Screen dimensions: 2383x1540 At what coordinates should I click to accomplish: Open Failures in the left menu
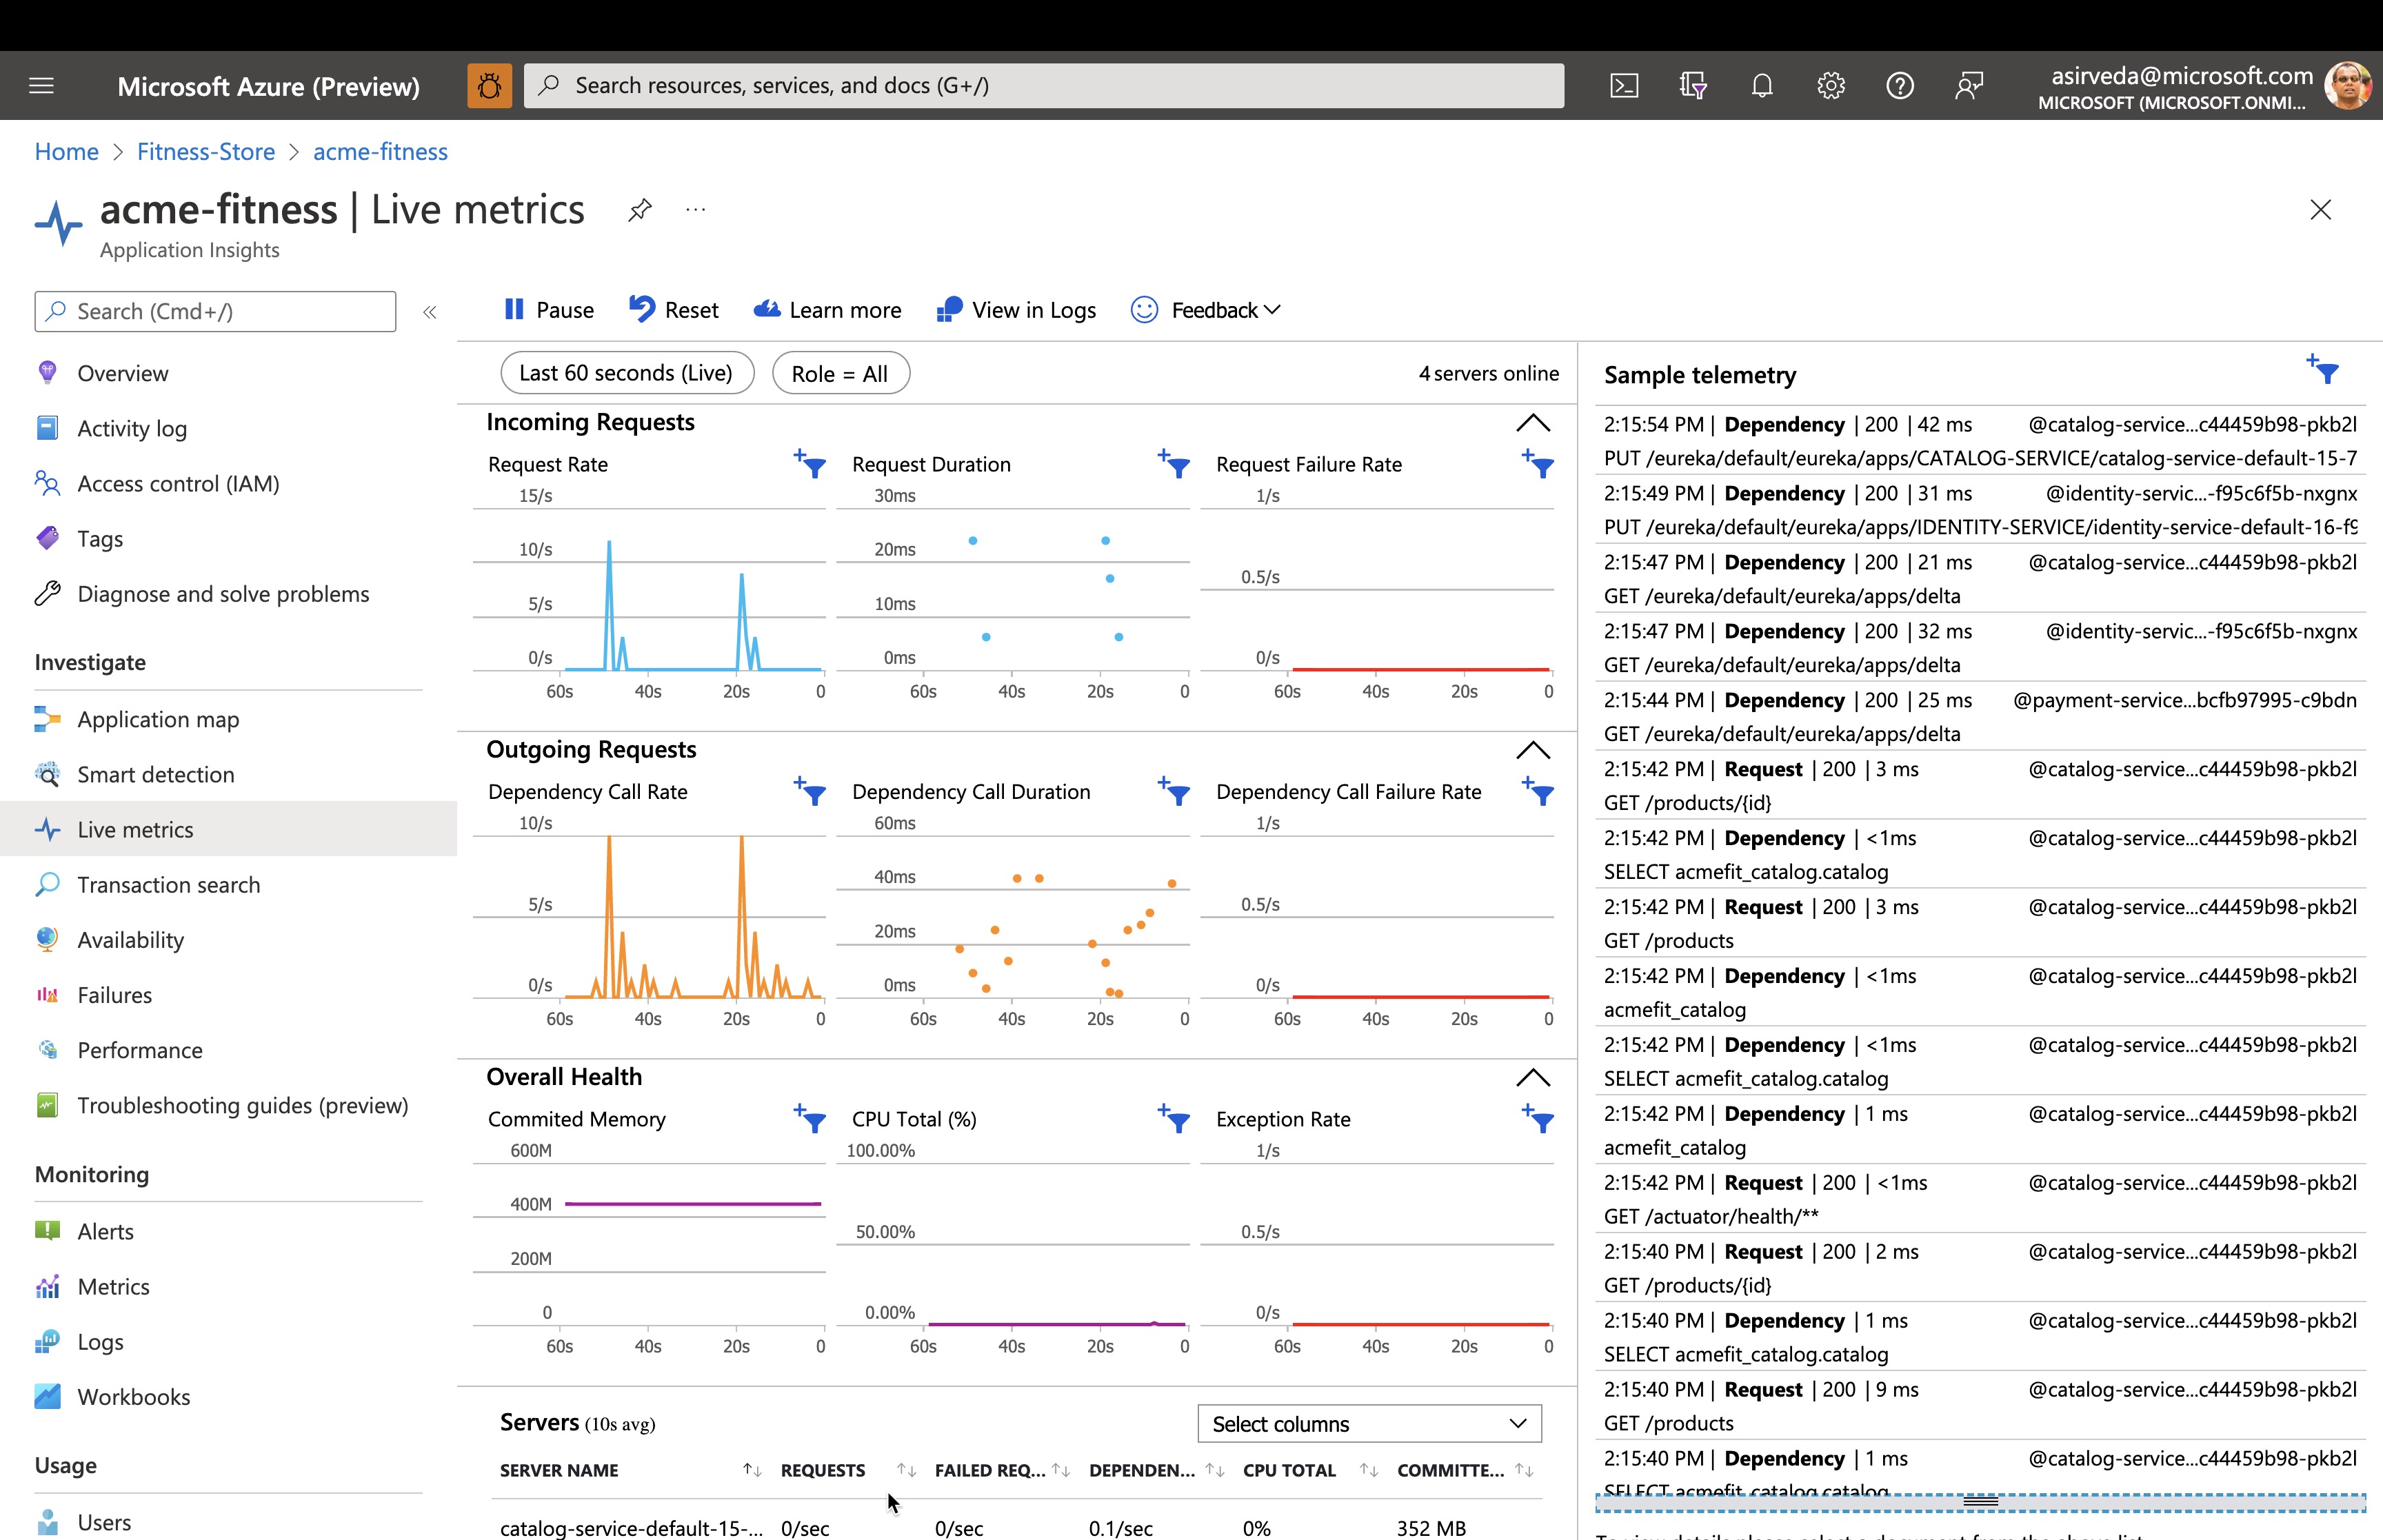pos(115,995)
